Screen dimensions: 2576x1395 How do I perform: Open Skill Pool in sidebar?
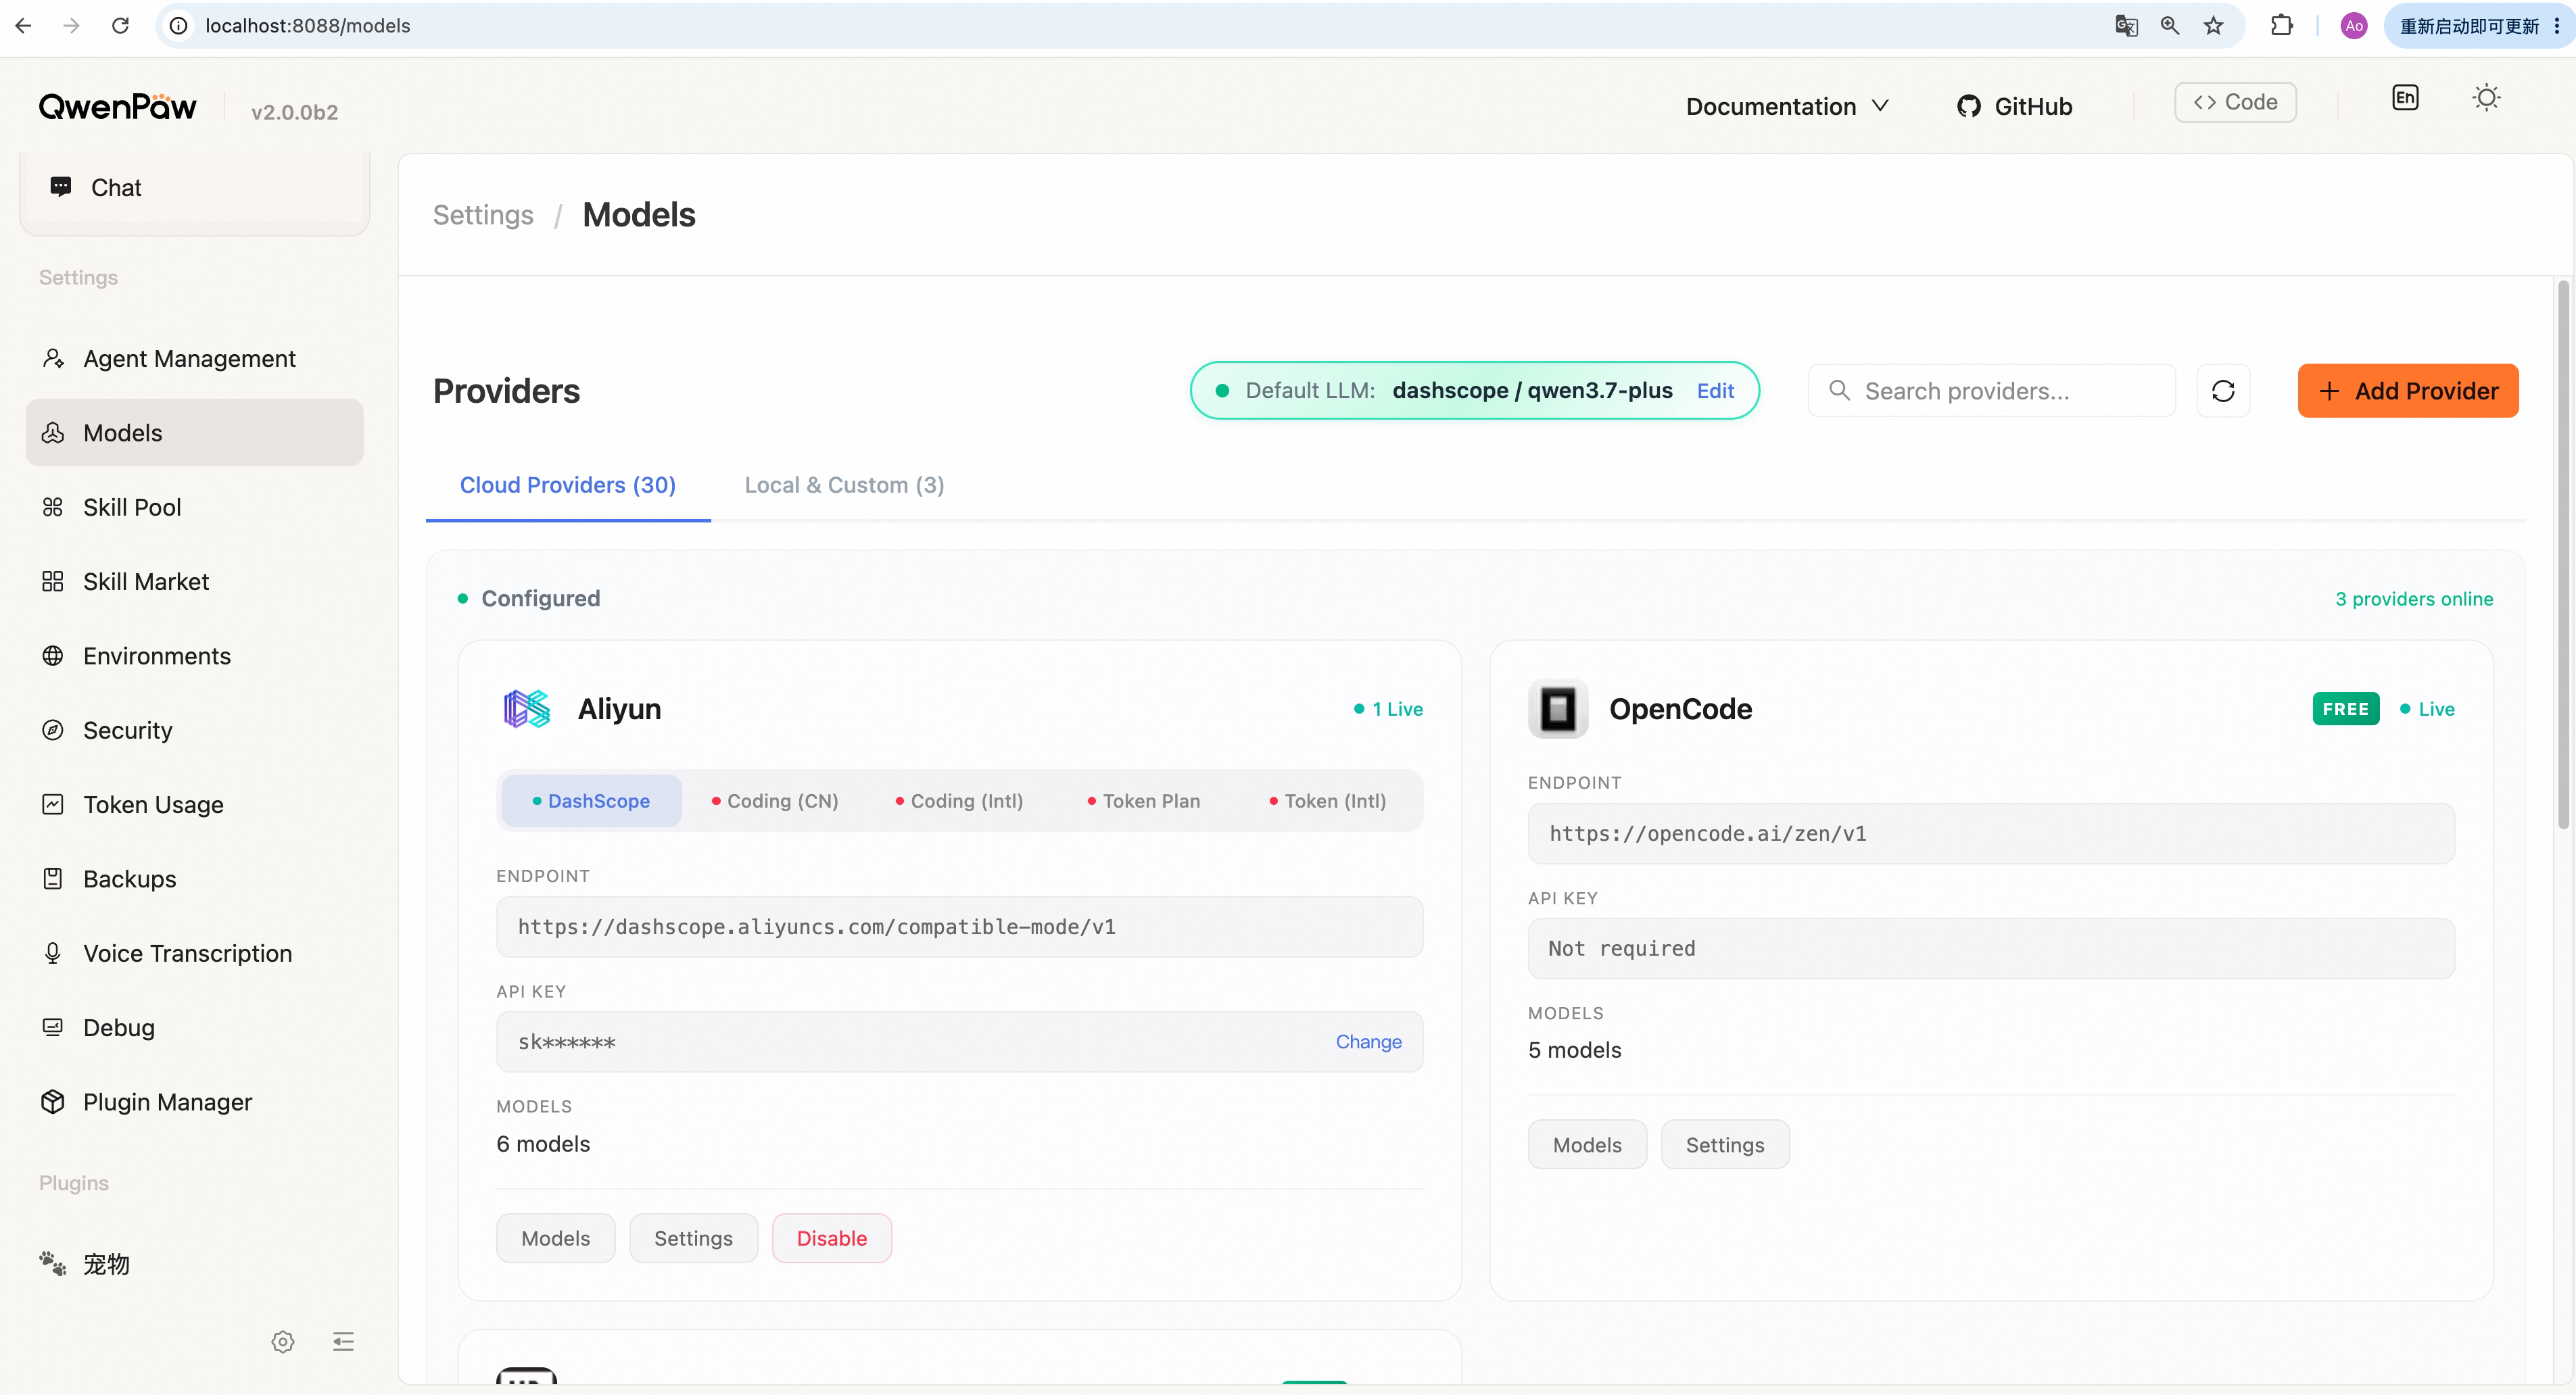(x=195, y=508)
